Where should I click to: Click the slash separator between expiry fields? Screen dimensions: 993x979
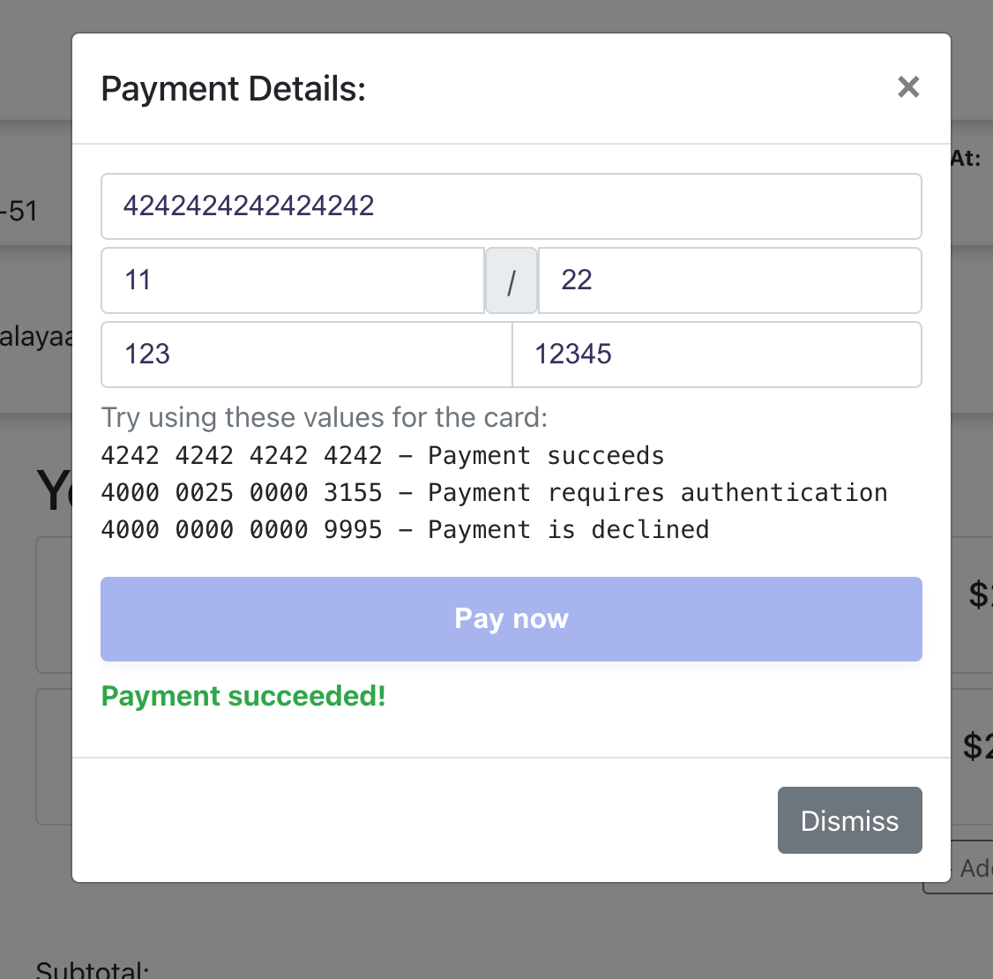click(511, 280)
